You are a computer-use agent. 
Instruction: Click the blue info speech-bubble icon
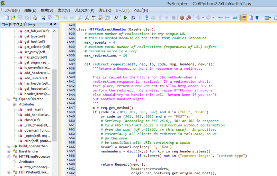pos(116,18)
